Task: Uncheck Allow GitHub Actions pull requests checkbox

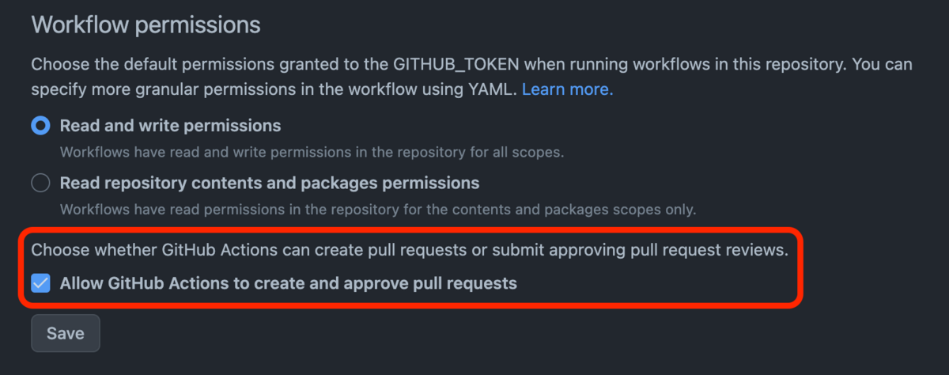Action: coord(40,282)
